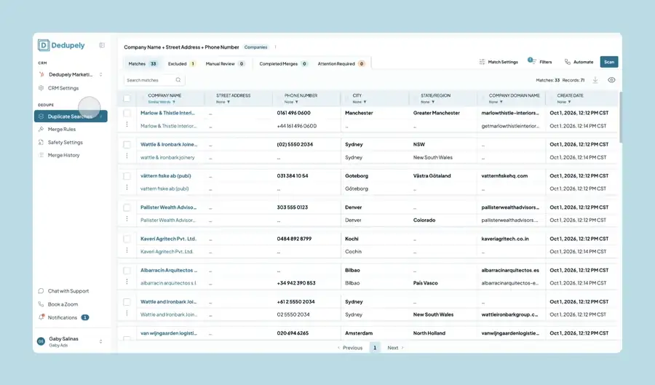The image size is (655, 385).
Task: Click the Merge Rules icon
Action: 41,129
